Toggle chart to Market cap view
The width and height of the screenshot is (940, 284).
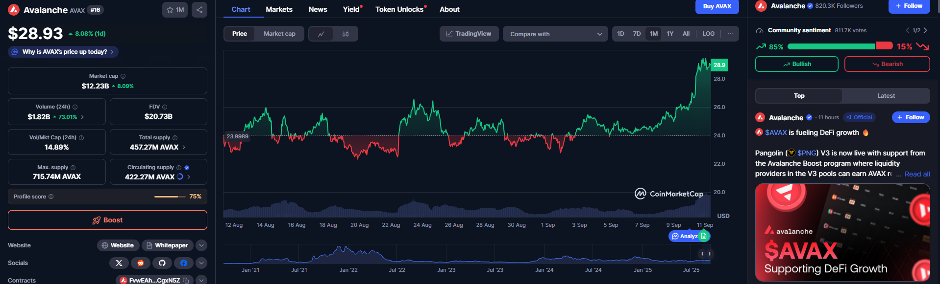coord(279,34)
